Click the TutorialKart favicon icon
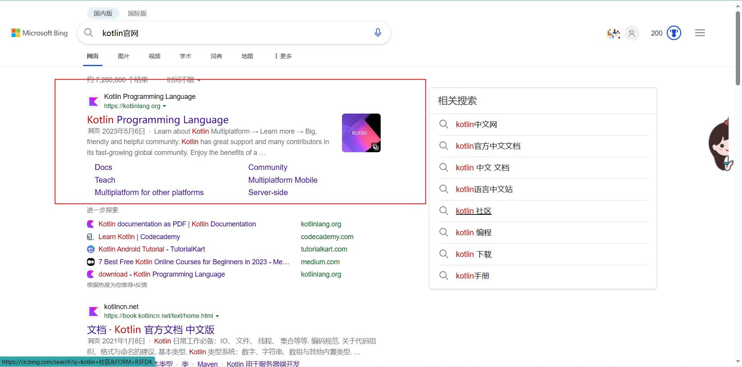 [x=90, y=249]
